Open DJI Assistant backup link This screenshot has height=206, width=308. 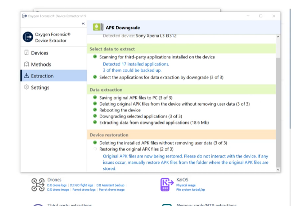[x=110, y=185]
